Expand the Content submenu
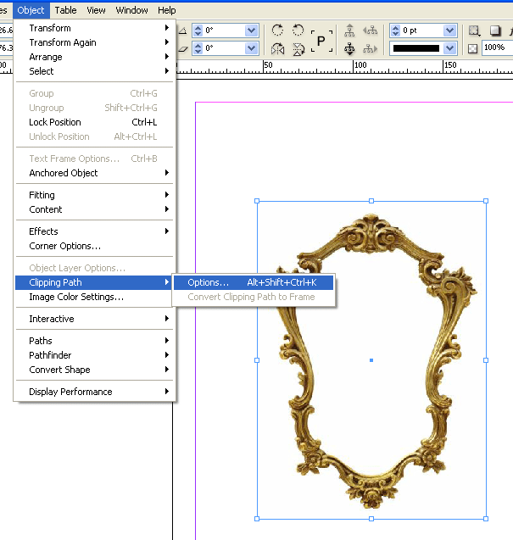 pos(94,209)
